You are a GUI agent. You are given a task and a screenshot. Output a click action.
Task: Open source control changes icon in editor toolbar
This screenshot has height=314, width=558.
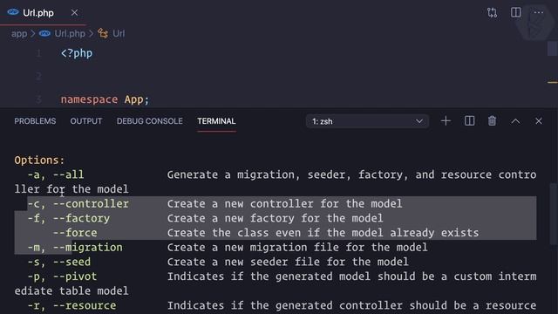pos(492,13)
